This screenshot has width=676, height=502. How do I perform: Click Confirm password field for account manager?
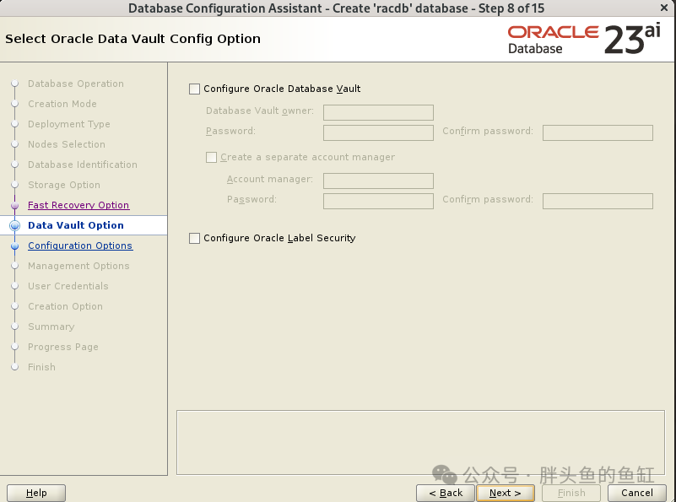598,202
